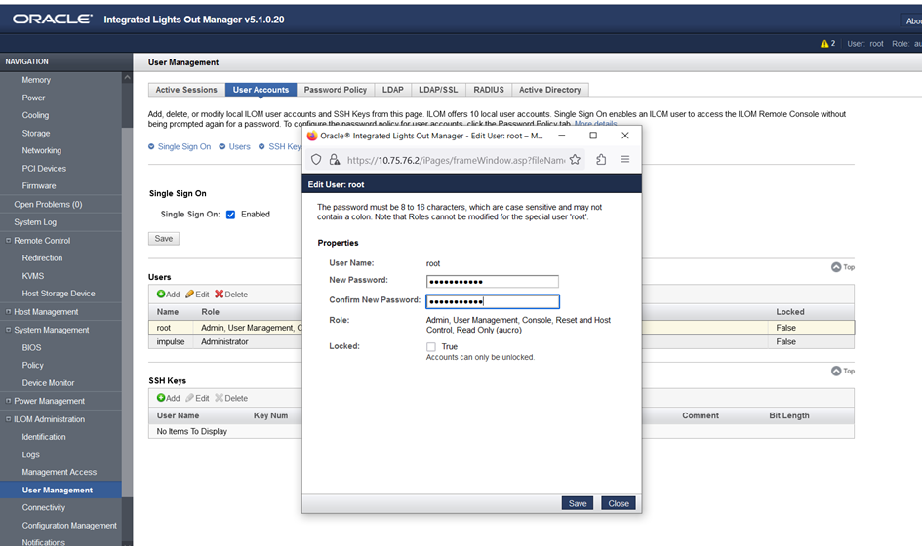Click the extensions puzzle icon in popup
The image size is (922, 550).
tap(601, 160)
